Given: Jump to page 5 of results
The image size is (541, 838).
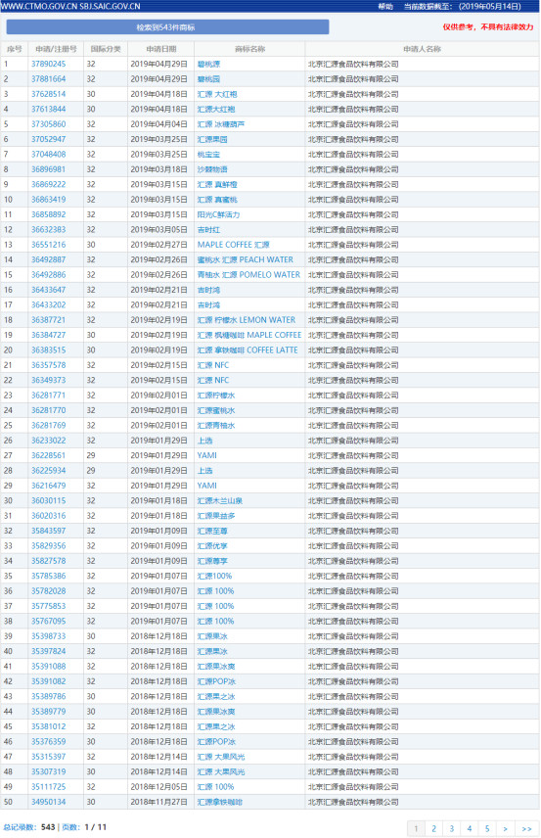Looking at the screenshot, I should coord(487,828).
